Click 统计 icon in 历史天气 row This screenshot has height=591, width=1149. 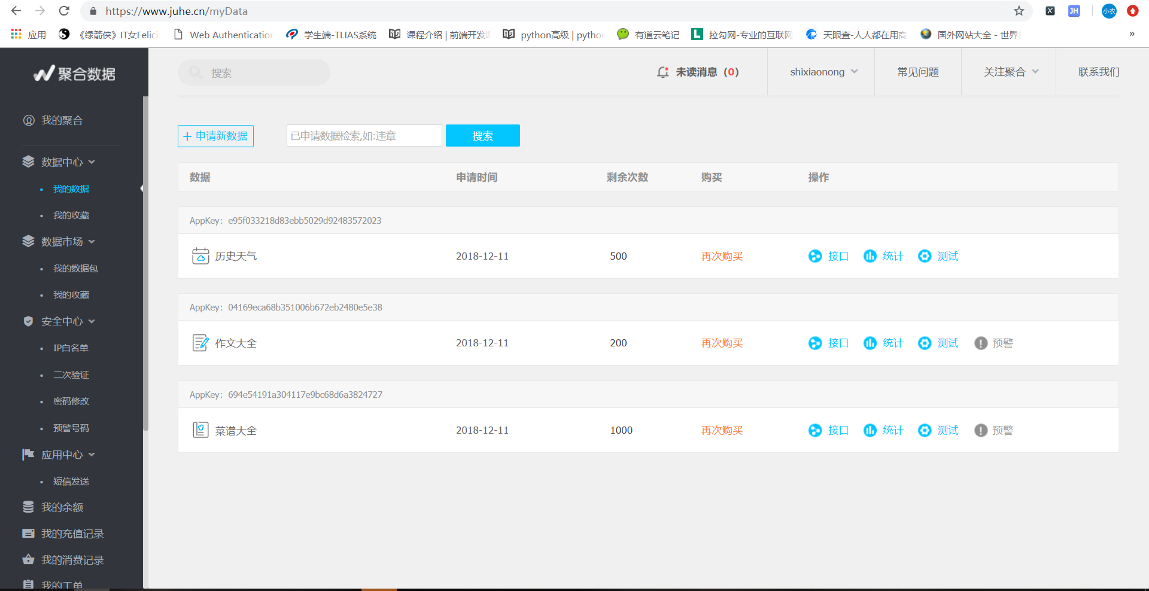pyautogui.click(x=870, y=256)
